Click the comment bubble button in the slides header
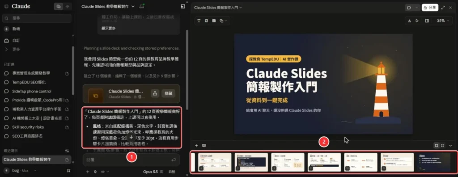The image size is (458, 177). [x=409, y=8]
